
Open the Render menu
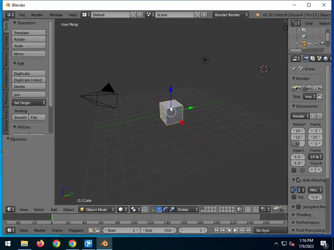[x=37, y=15]
